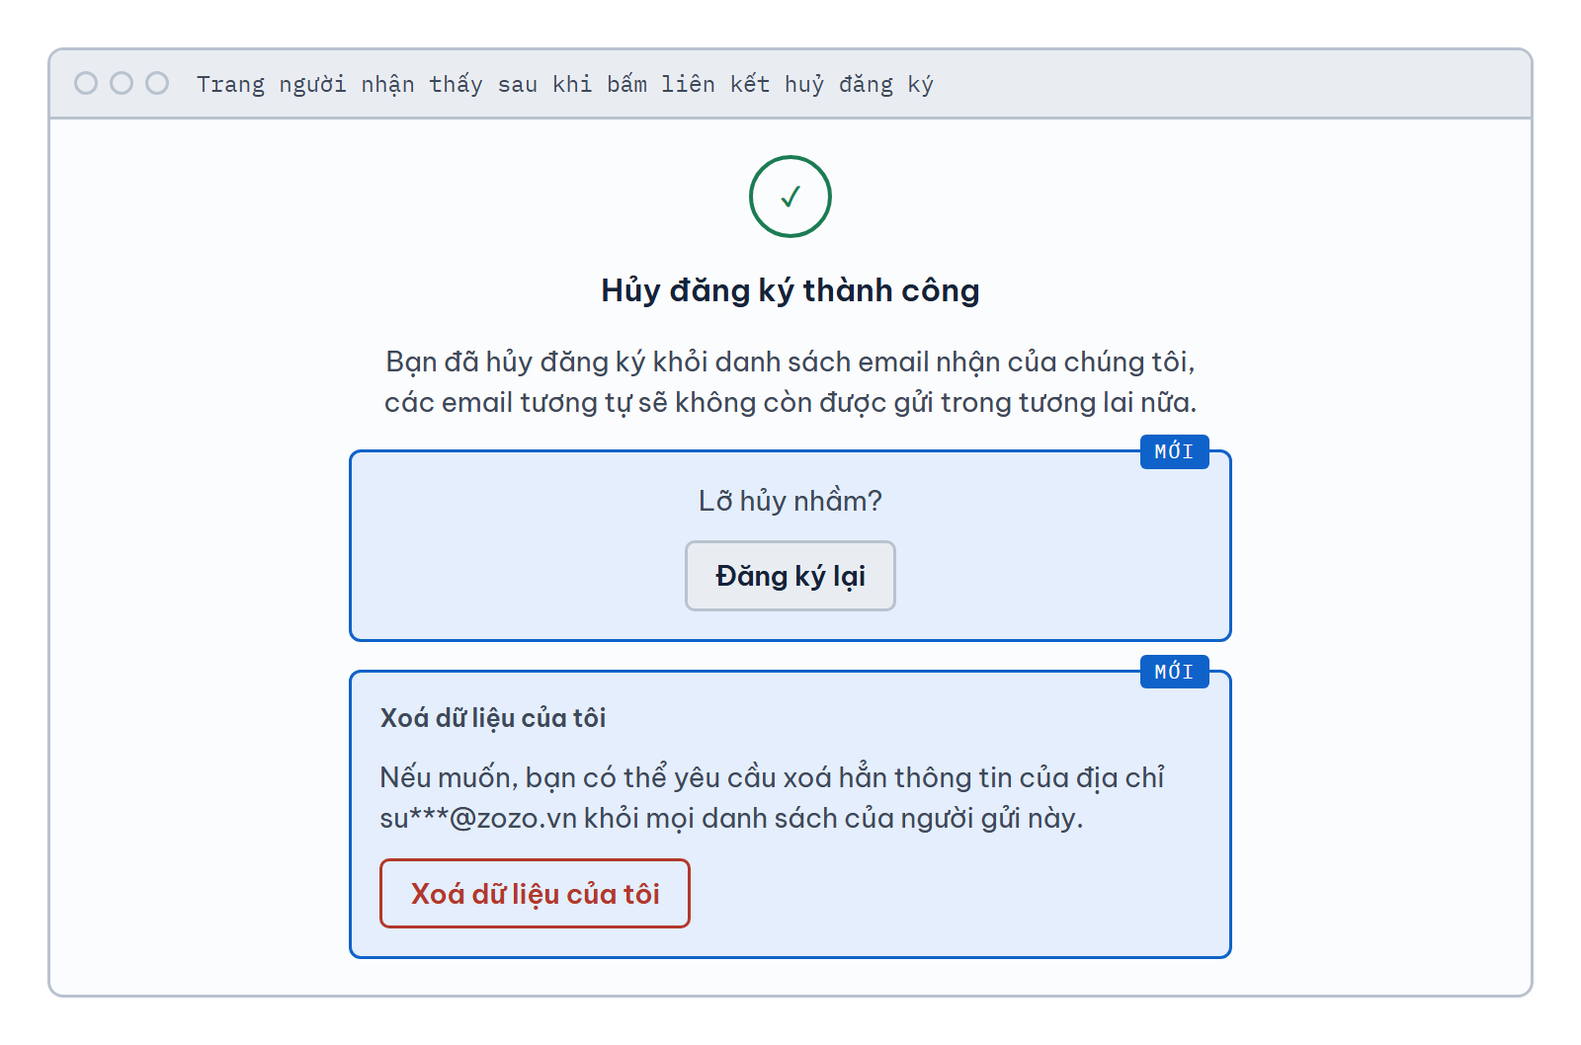Click the second window control circle
1581x1045 pixels.
pyautogui.click(x=122, y=83)
